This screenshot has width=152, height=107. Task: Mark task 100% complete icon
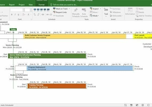coord(48,10)
